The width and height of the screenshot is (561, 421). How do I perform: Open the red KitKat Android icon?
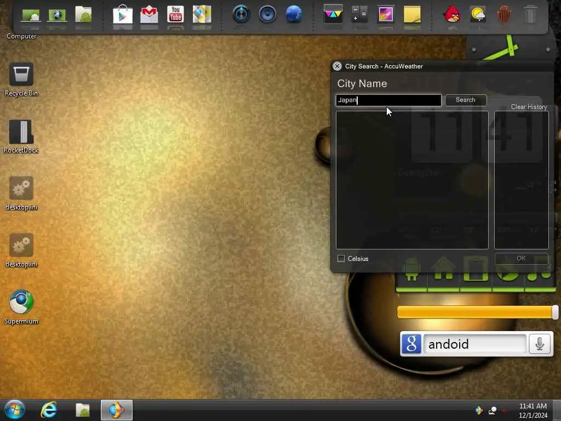pos(504,14)
